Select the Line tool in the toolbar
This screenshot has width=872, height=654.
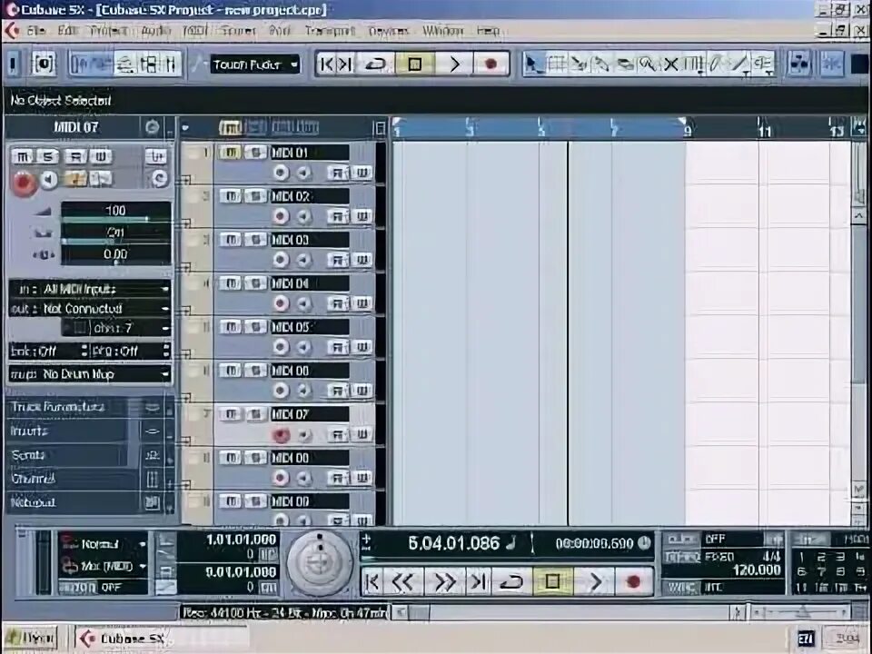pyautogui.click(x=739, y=64)
